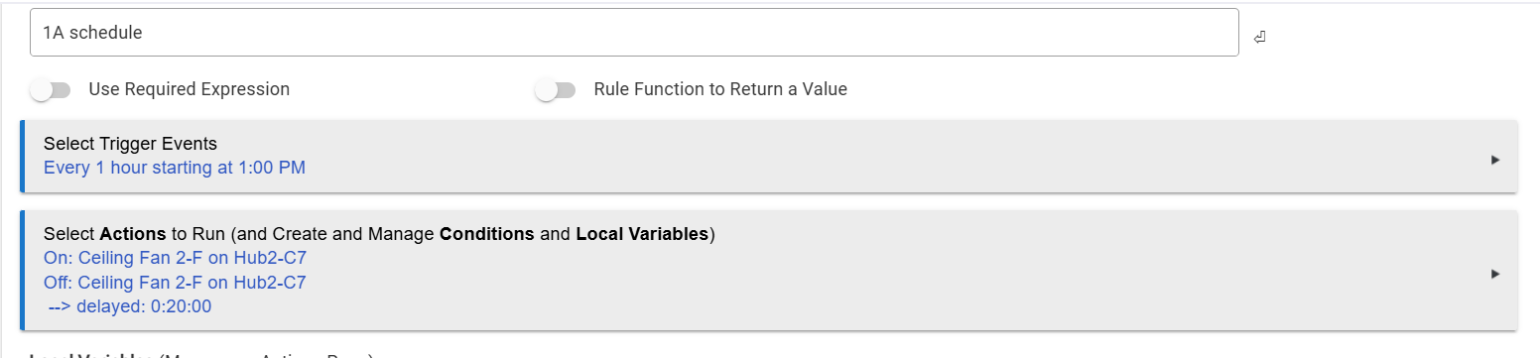Open 'Every 1 hour starting at 1:00 PM' trigger
1540x358 pixels.
click(175, 168)
